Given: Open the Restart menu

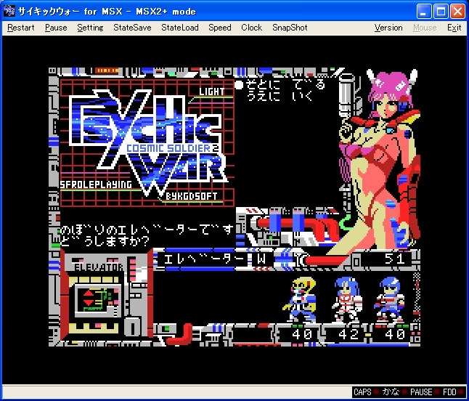Looking at the screenshot, I should click(21, 28).
